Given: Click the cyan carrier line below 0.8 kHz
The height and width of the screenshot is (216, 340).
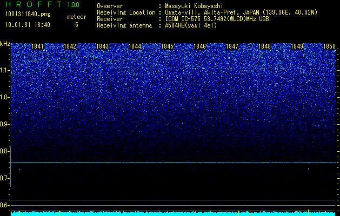Looking at the screenshot, I should [174, 163].
